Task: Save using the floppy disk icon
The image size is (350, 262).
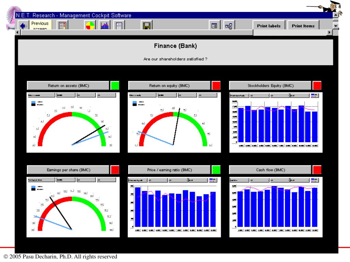Action: coord(147,25)
